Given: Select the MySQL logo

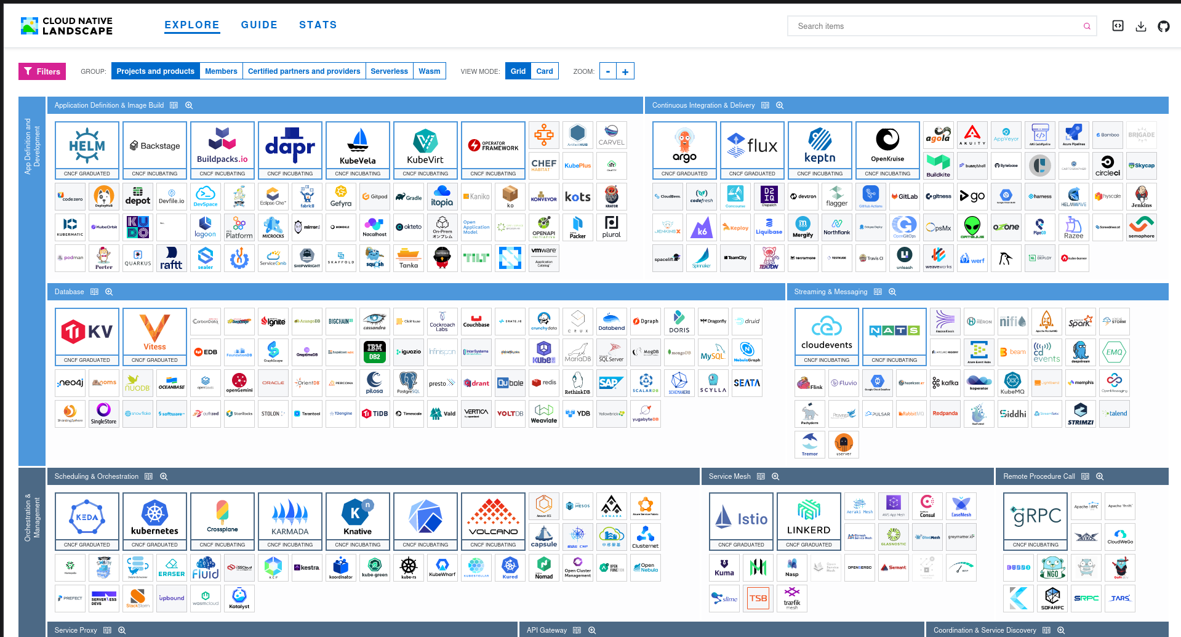Looking at the screenshot, I should 713,352.
